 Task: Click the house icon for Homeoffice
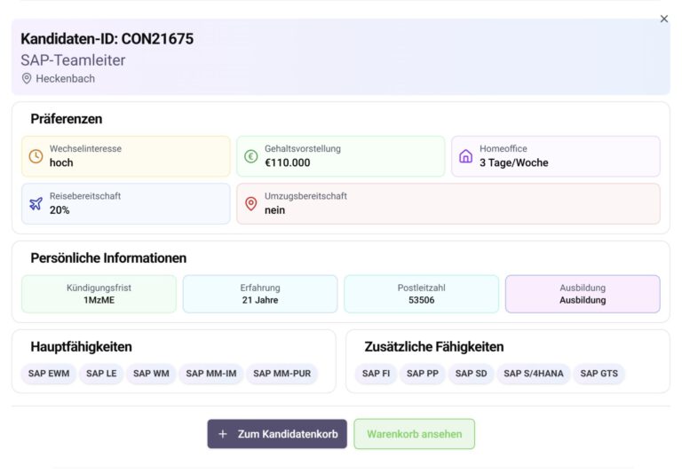pos(465,156)
